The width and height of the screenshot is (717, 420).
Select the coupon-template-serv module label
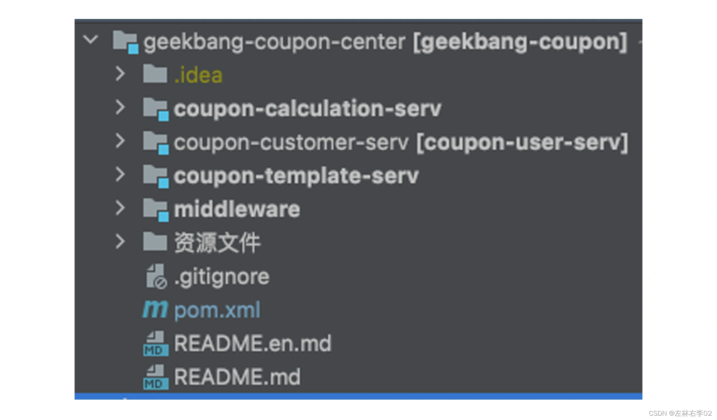[296, 176]
